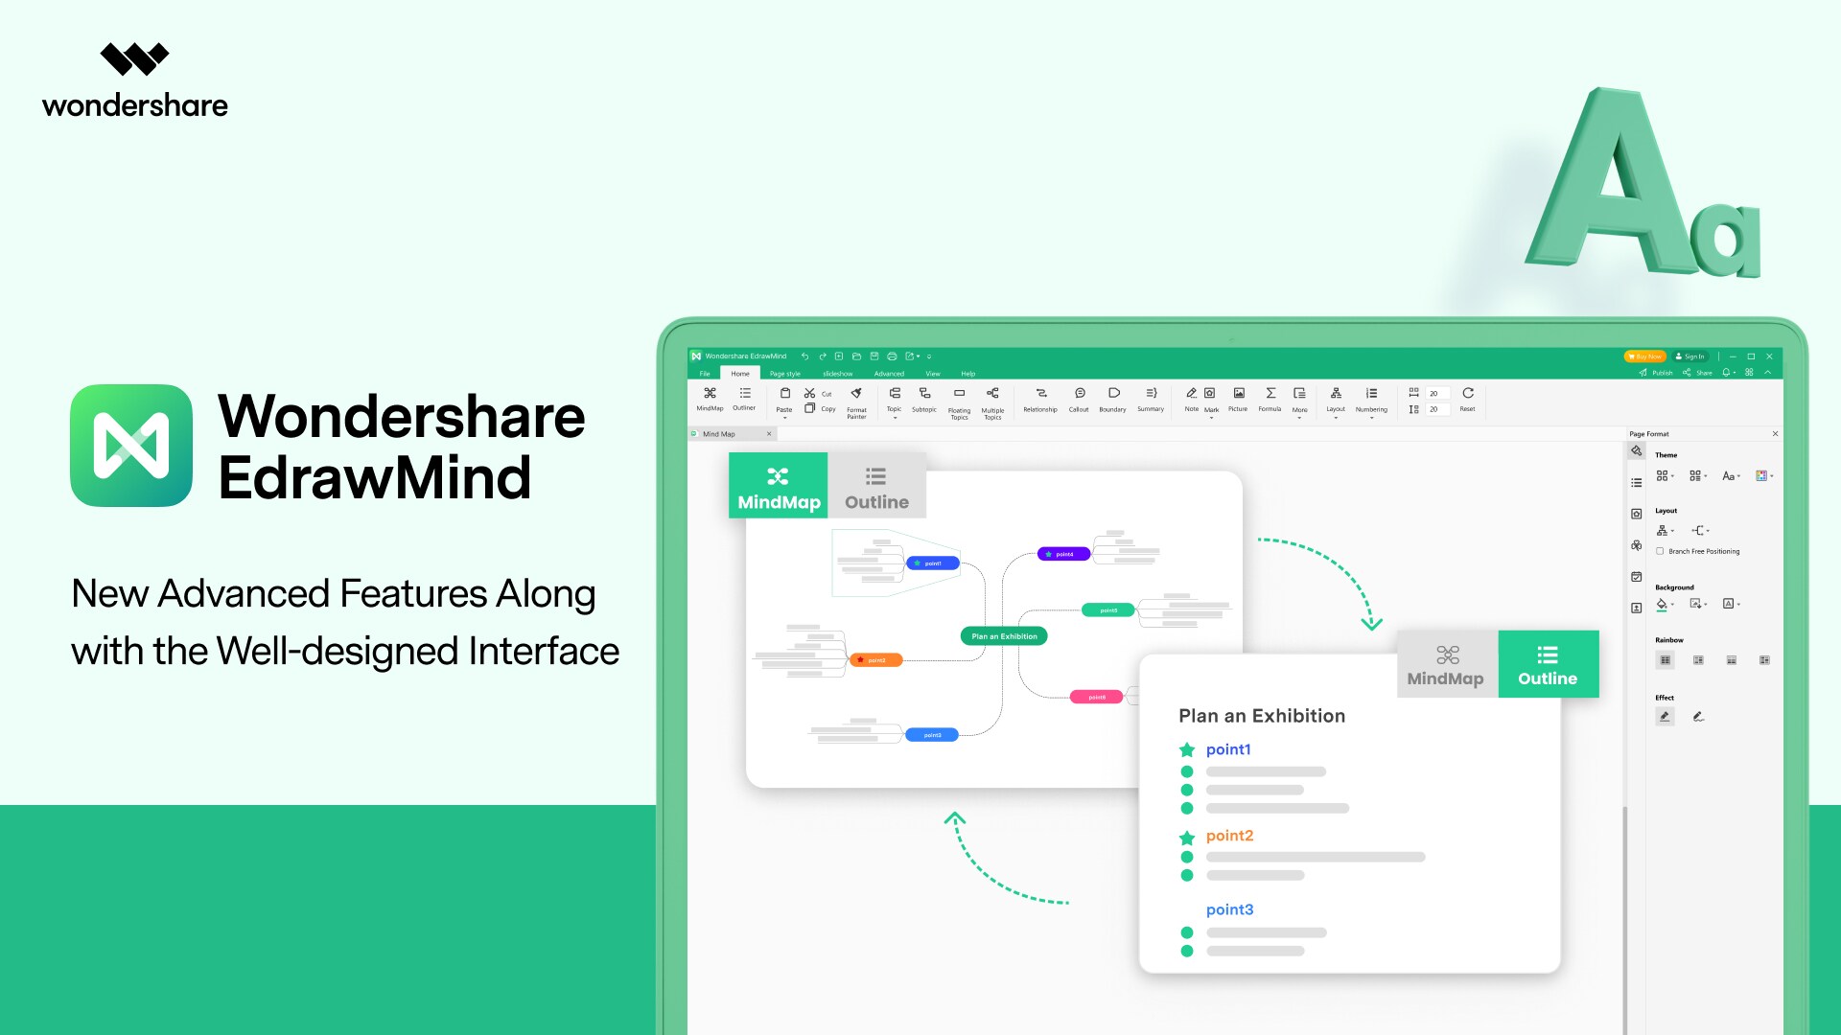Insert a Picture

pos(1238,399)
